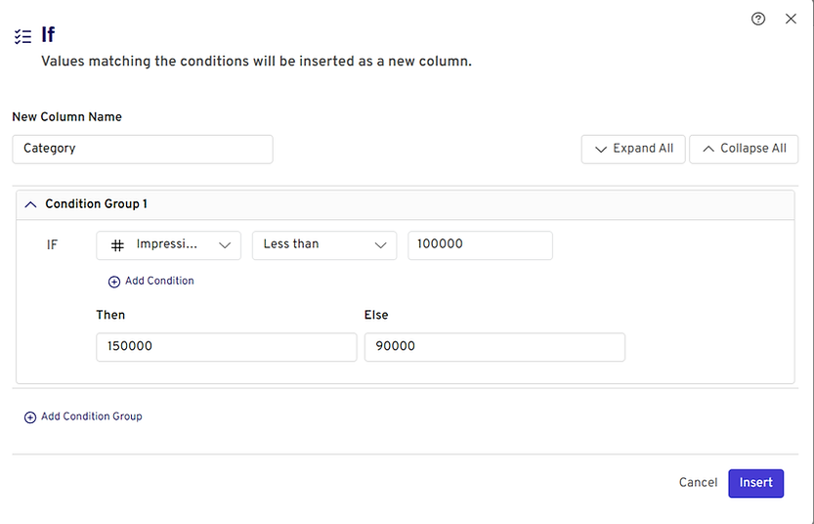Screen dimensions: 814x524
Task: Click the hash number-type icon in column selector
Action: coord(117,244)
